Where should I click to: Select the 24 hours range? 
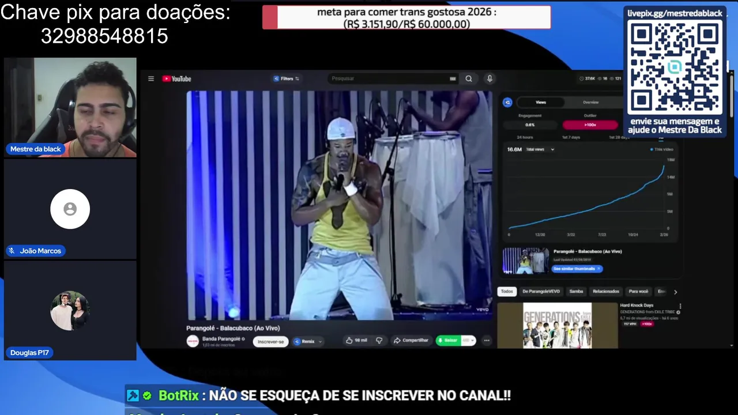pos(525,137)
